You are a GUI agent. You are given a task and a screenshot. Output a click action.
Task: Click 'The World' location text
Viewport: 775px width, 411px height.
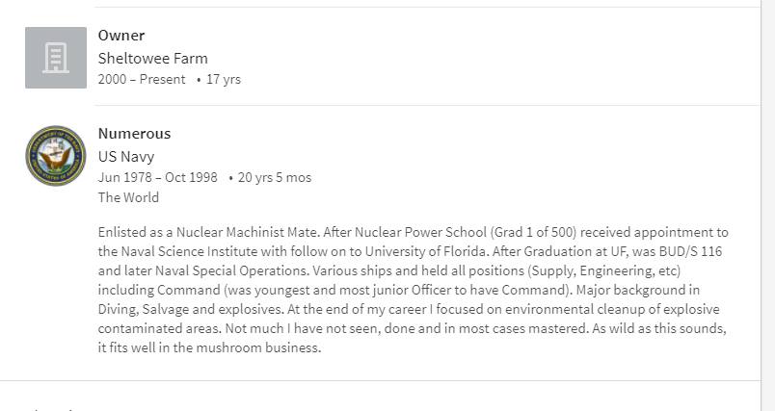coord(128,197)
